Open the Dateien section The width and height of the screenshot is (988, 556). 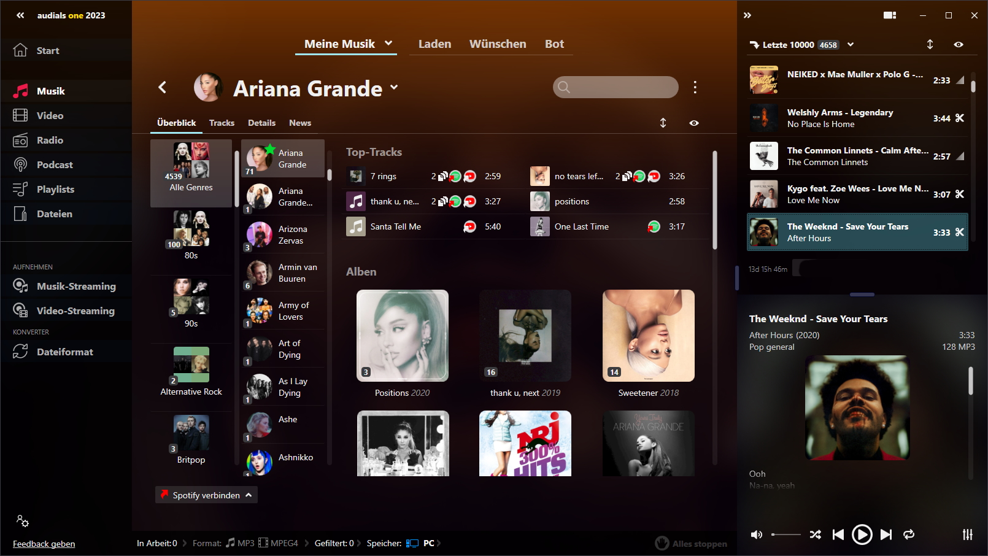(66, 214)
